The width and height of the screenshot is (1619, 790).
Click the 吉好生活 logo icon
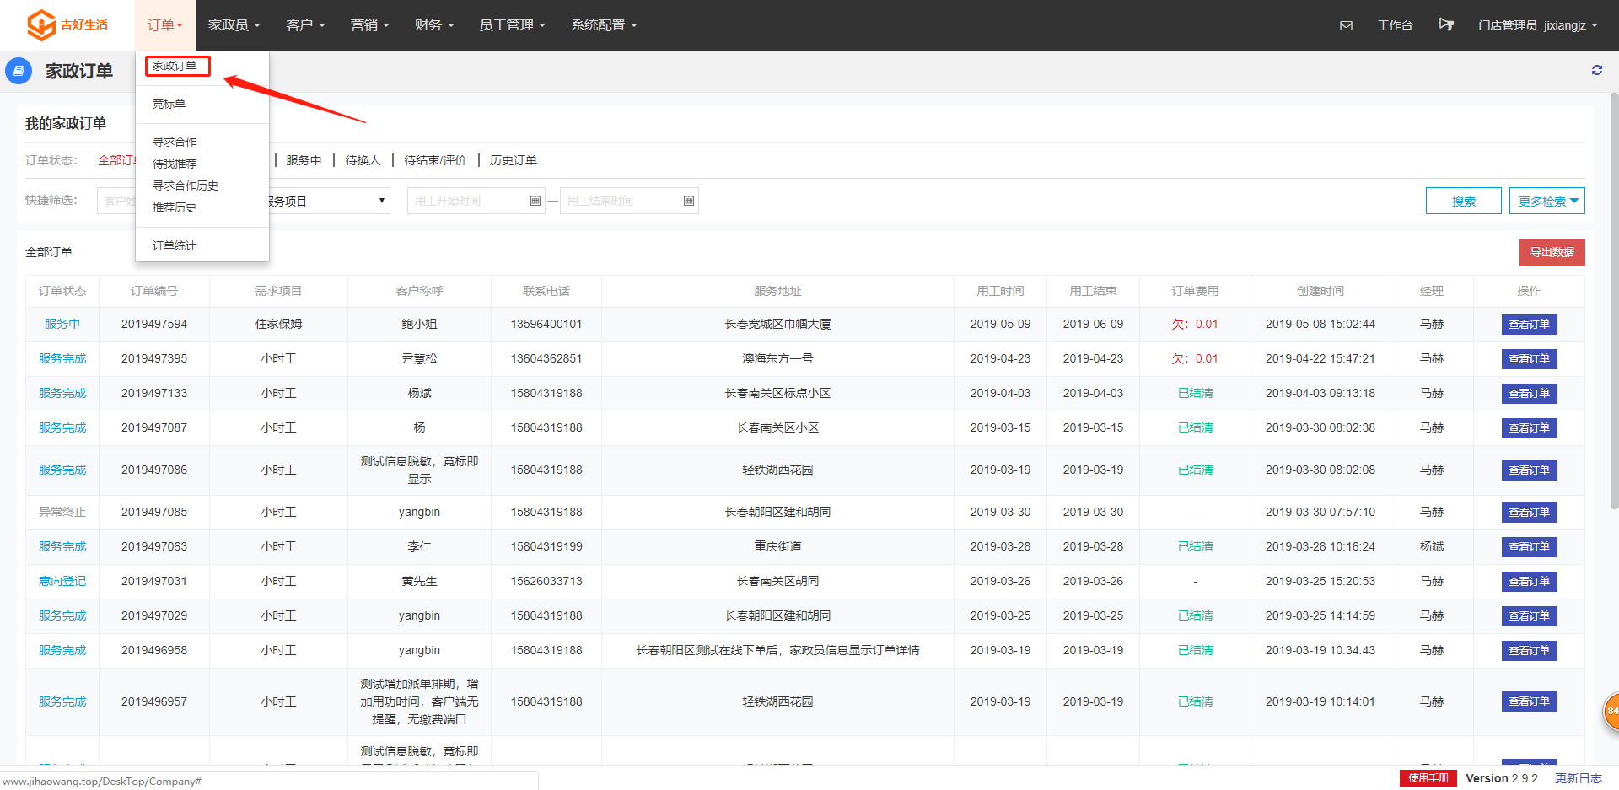40,24
